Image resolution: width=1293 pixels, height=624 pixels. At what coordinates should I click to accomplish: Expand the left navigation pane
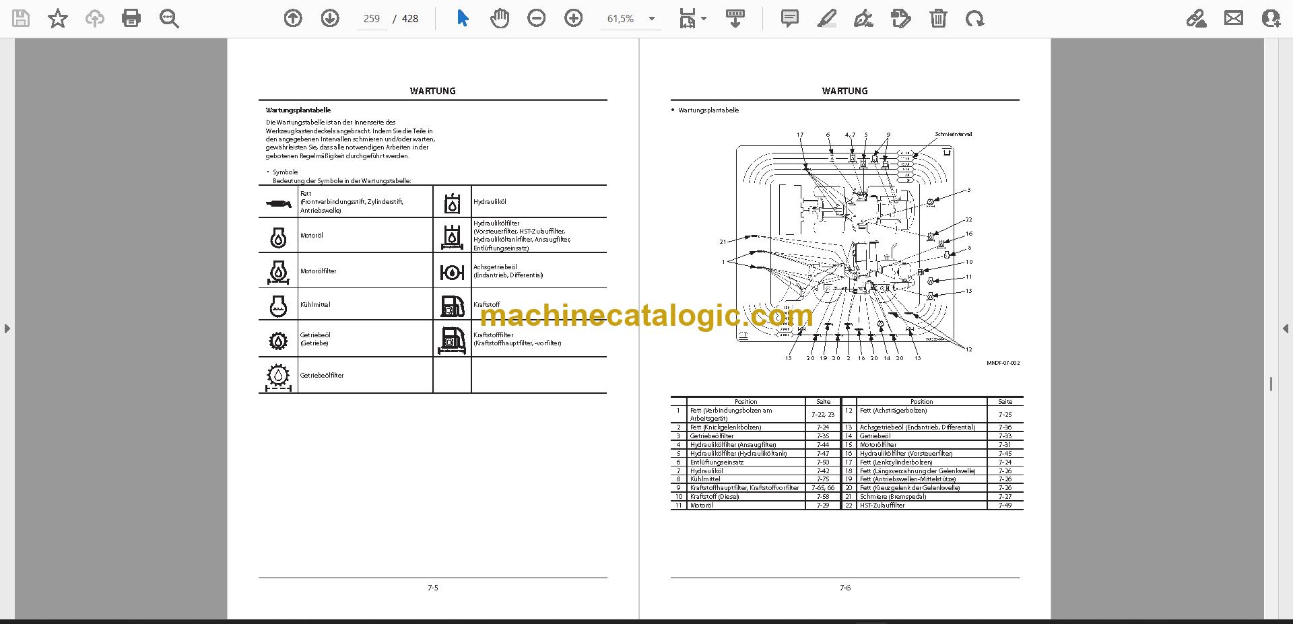(7, 328)
